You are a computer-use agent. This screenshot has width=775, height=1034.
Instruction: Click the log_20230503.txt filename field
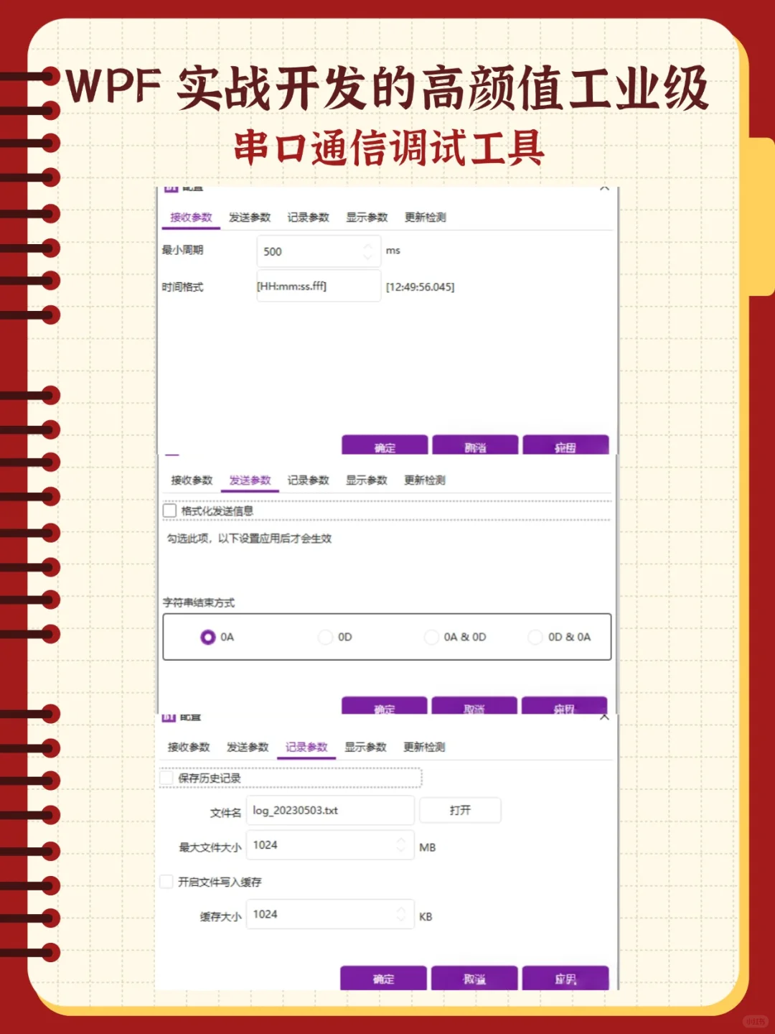pos(330,810)
